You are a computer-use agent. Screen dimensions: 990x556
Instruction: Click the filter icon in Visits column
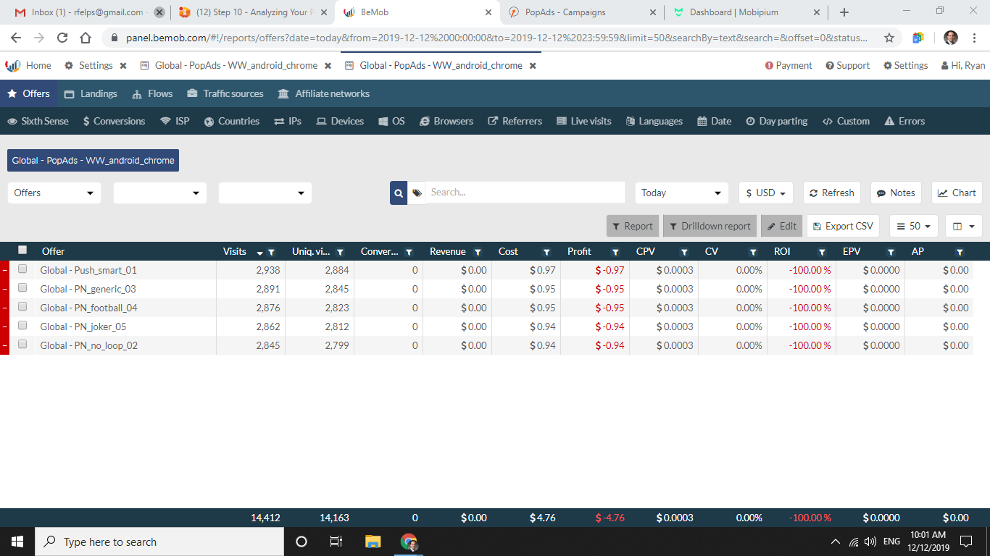point(271,252)
